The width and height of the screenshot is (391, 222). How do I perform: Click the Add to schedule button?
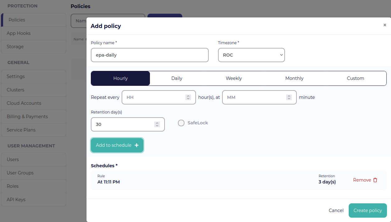pos(117,145)
